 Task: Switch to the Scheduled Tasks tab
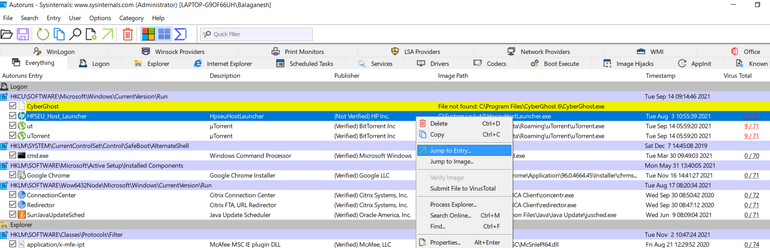coord(305,64)
